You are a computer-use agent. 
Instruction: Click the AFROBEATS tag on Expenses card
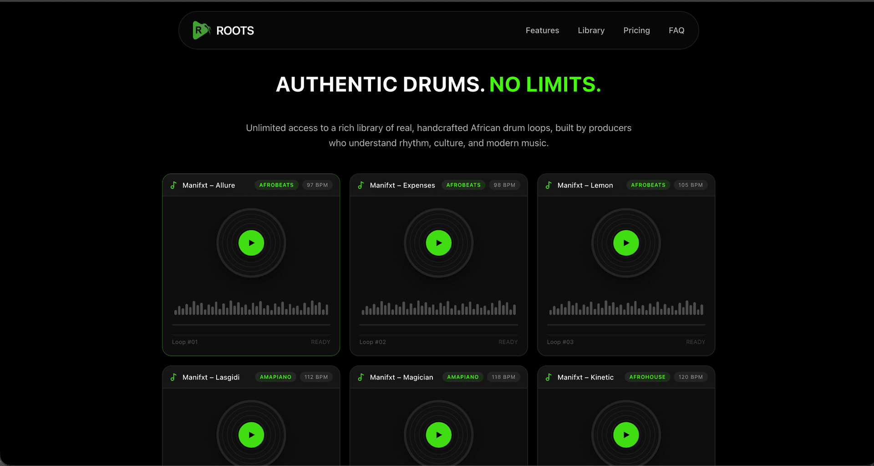(463, 185)
